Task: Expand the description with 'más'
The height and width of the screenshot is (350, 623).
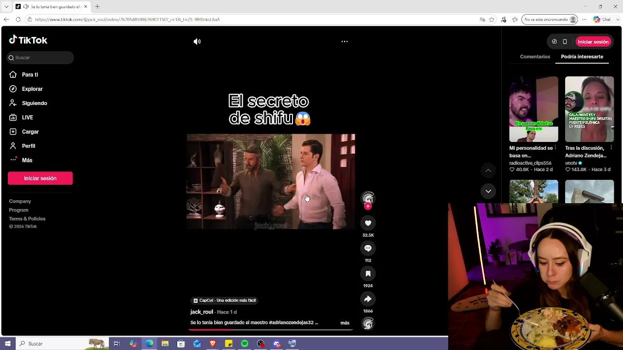Action: pos(345,323)
